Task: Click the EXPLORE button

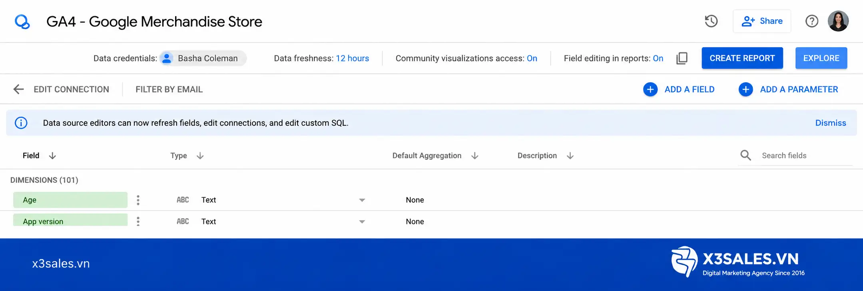Action: [821, 58]
